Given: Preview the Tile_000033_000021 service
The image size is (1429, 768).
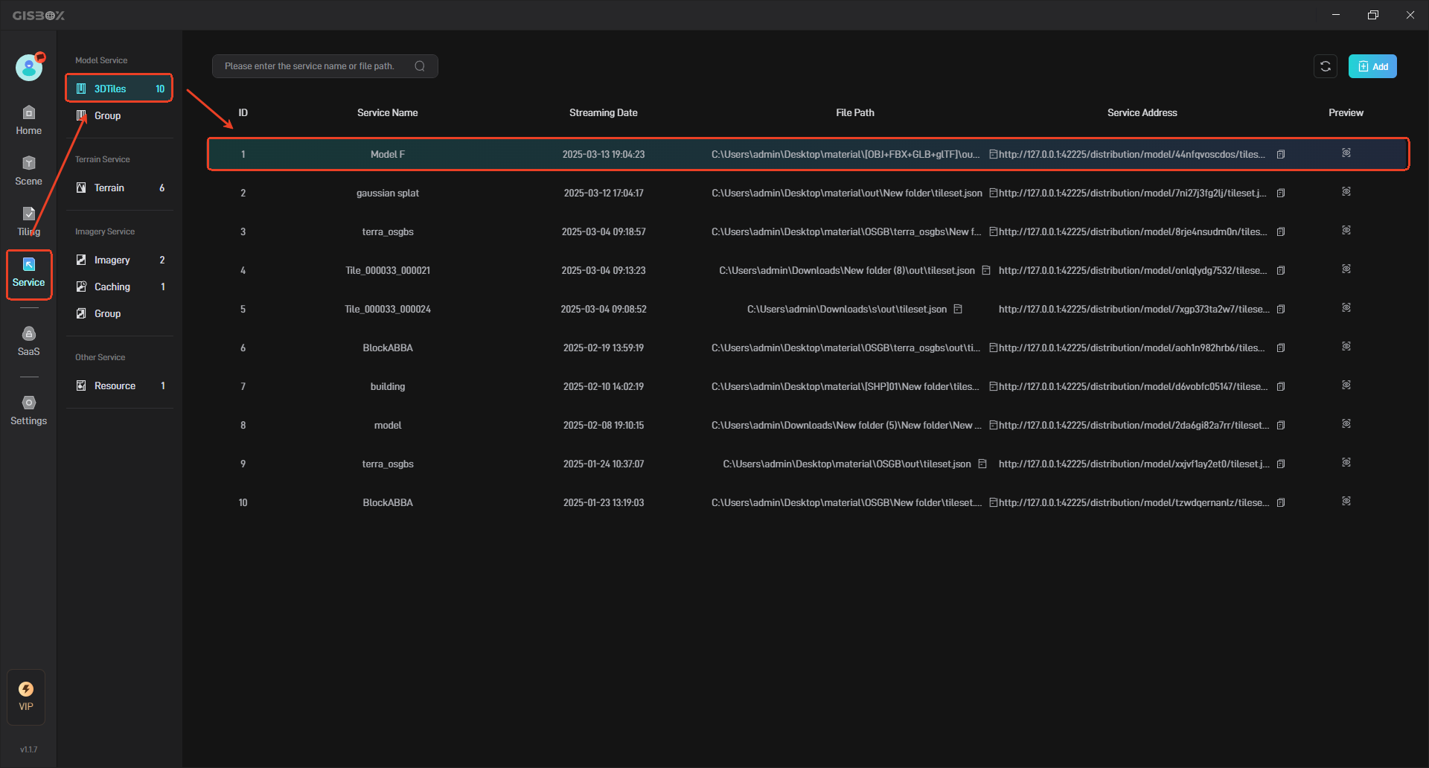Looking at the screenshot, I should coord(1346,269).
